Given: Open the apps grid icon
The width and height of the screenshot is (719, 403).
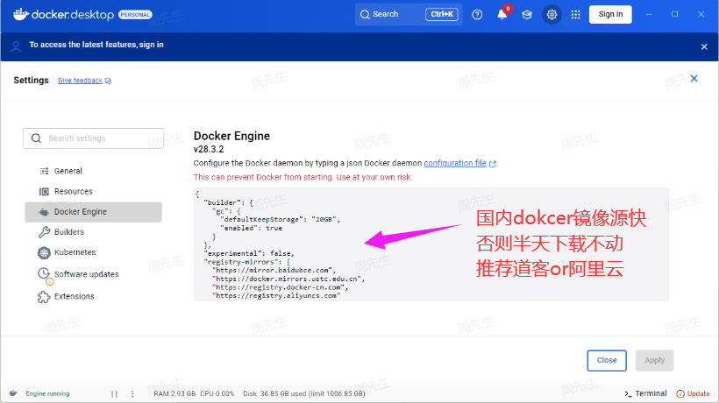Looking at the screenshot, I should point(575,15).
